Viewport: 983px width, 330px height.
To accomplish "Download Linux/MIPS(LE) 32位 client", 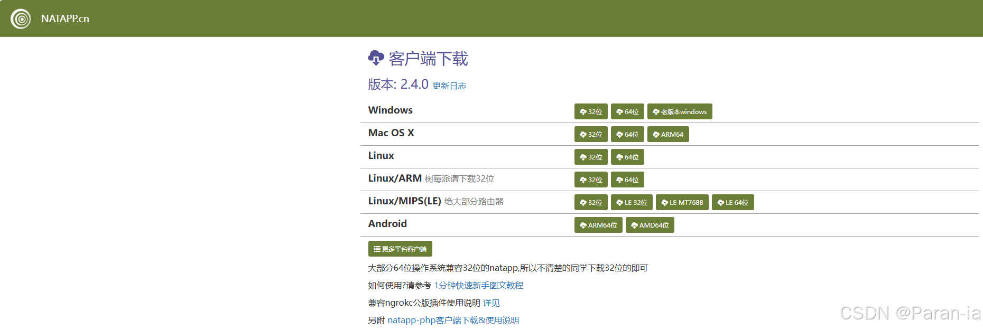I will 591,202.
